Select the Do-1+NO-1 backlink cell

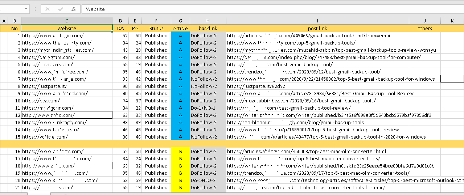(208, 108)
